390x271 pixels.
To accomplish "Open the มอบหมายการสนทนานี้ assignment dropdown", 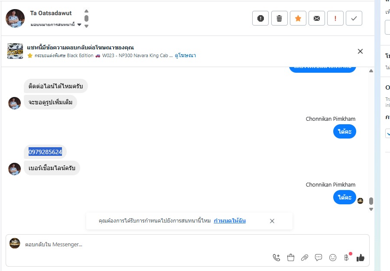I will tap(56, 25).
